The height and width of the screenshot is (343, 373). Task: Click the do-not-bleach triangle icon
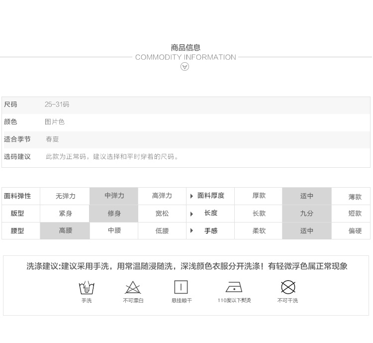click(x=133, y=287)
